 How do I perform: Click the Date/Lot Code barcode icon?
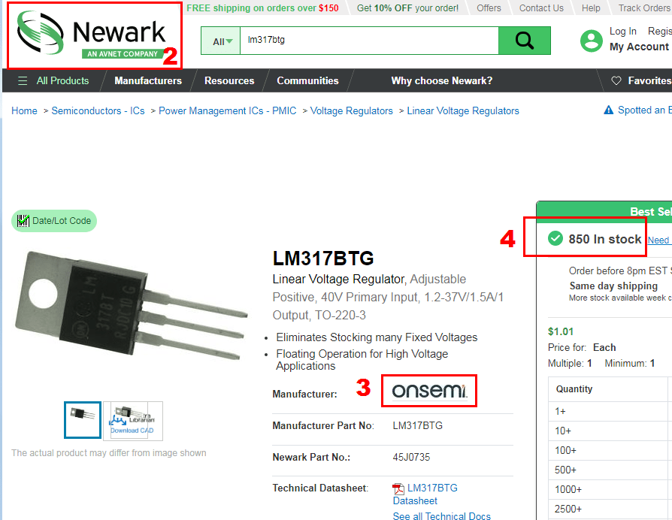tap(23, 221)
